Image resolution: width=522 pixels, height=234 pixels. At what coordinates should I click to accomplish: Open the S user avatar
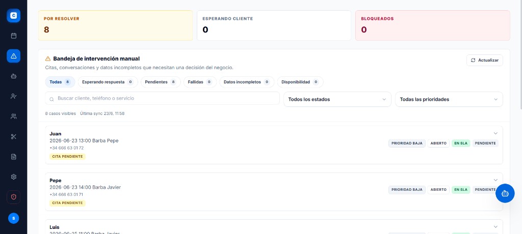click(13, 218)
